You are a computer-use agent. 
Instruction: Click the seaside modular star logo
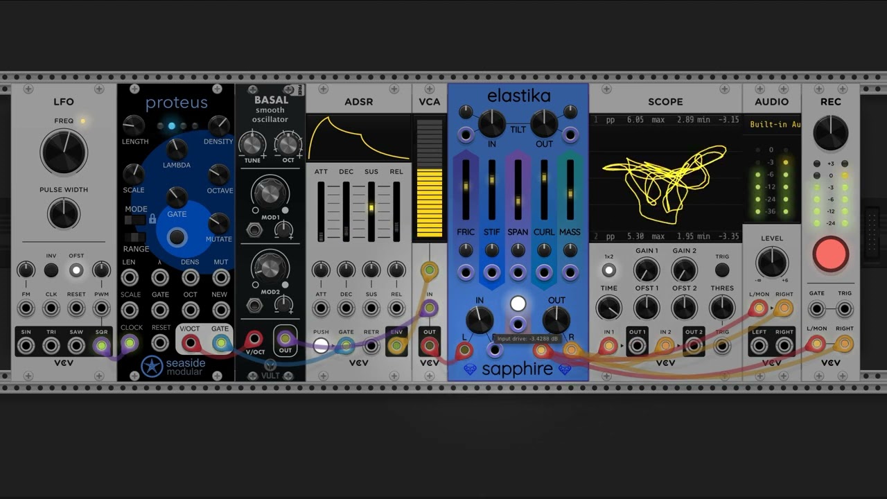pyautogui.click(x=152, y=366)
